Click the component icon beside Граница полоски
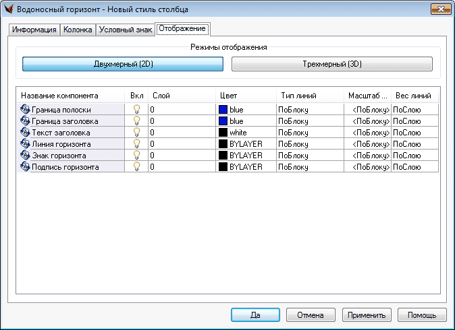 tap(25, 109)
